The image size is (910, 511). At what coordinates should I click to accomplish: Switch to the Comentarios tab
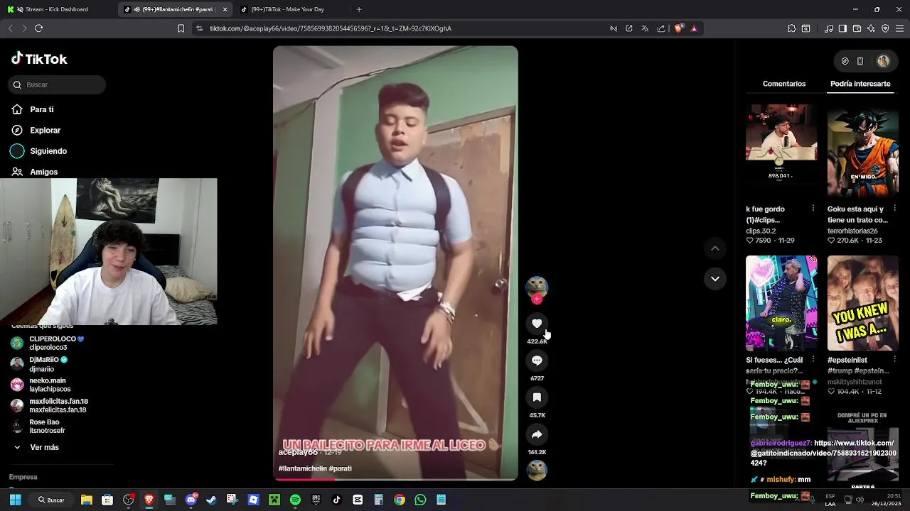[784, 84]
